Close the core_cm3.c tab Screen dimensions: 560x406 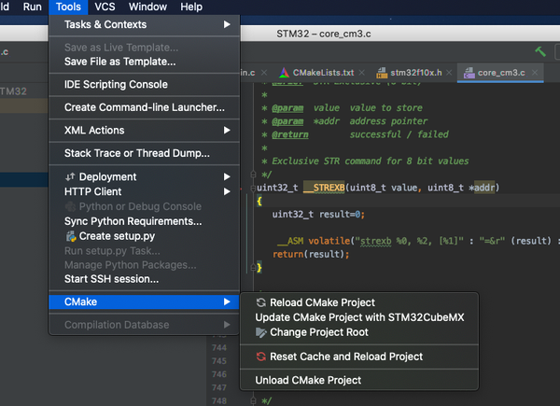tap(535, 73)
